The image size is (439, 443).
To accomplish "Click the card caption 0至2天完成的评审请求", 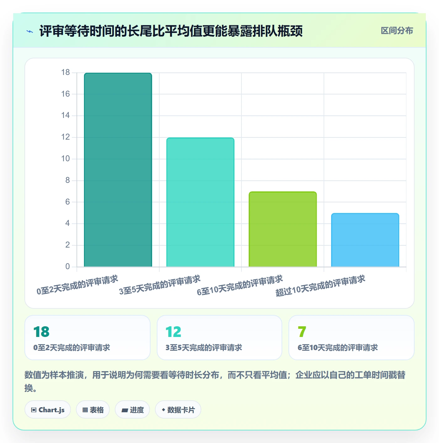I will click(x=72, y=348).
